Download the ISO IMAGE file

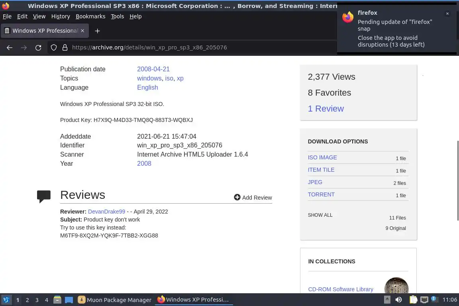[322, 157]
